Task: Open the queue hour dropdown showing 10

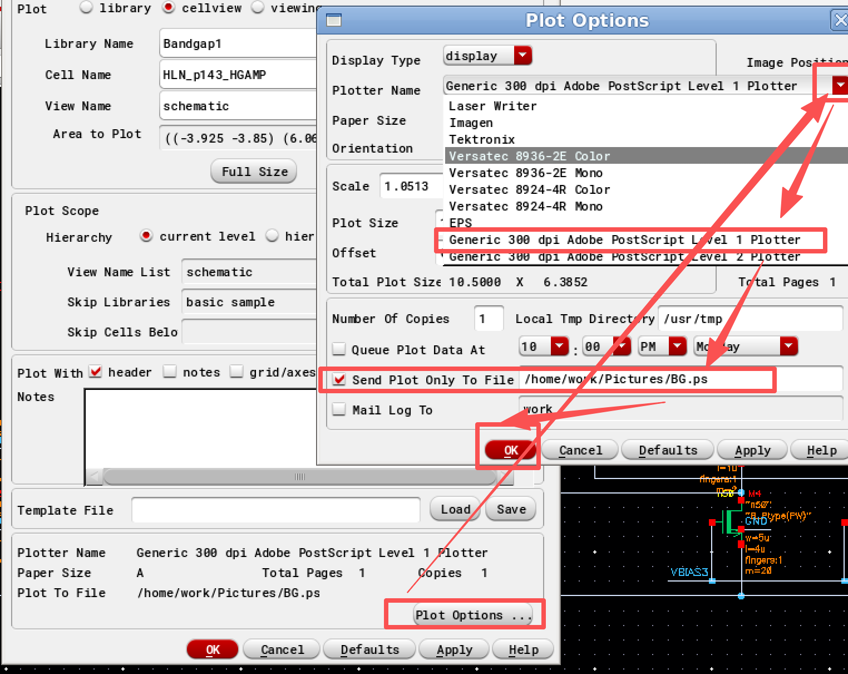Action: pos(559,346)
